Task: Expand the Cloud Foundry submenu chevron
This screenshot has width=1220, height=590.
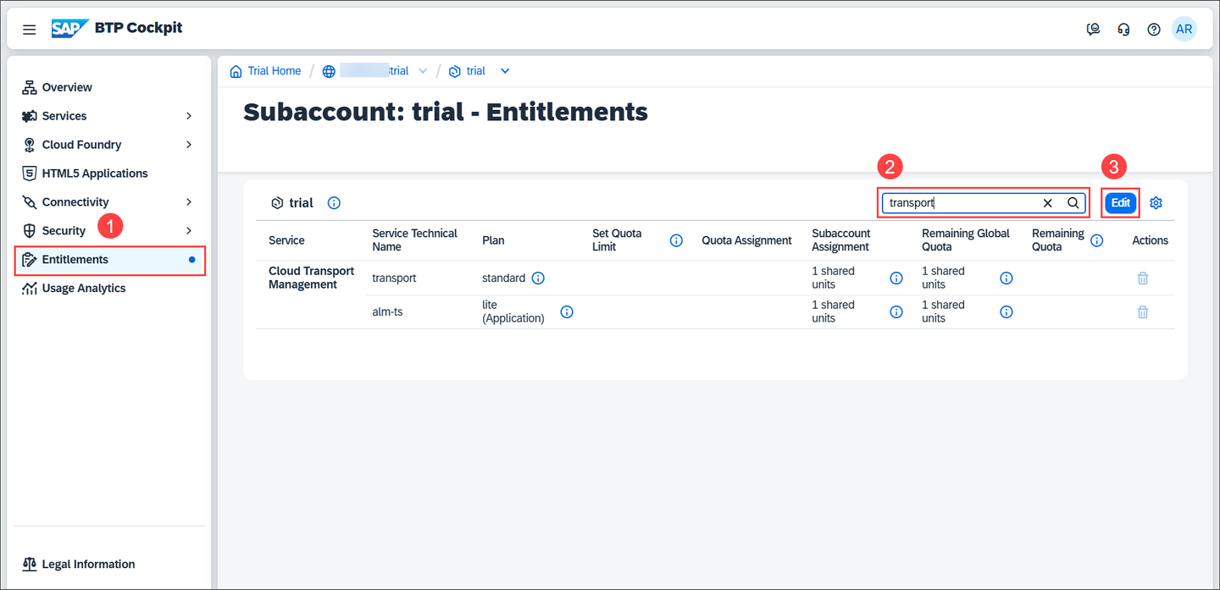Action: pyautogui.click(x=189, y=145)
